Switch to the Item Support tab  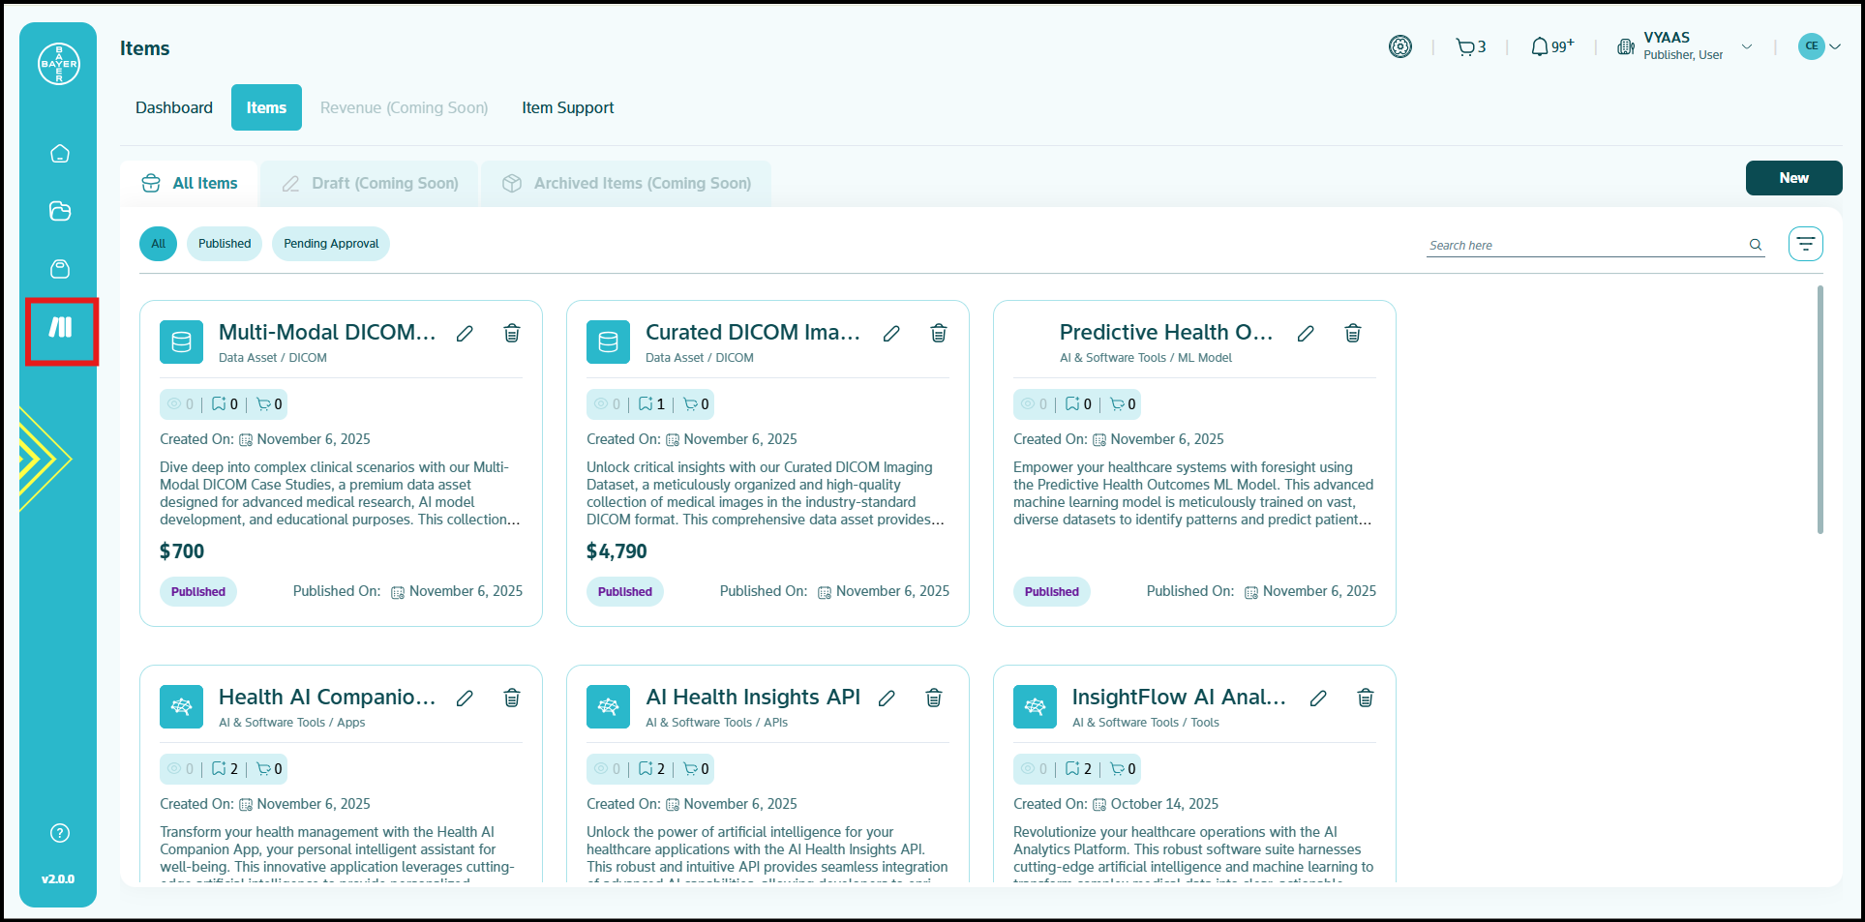click(567, 107)
